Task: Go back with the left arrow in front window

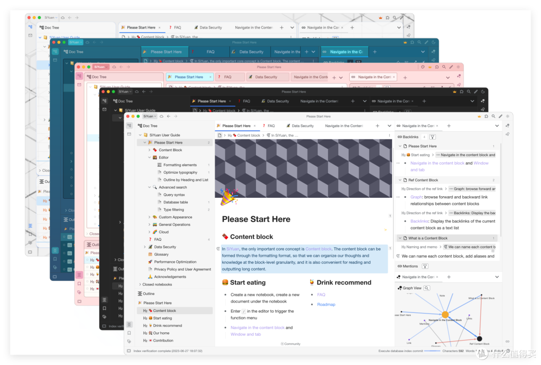Action: click(x=169, y=116)
